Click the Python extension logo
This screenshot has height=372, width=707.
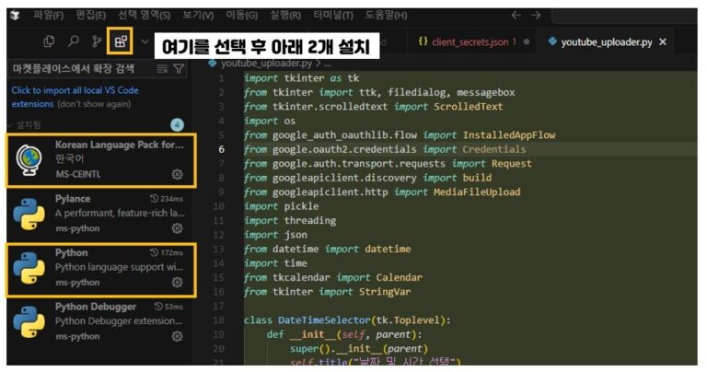click(x=29, y=268)
